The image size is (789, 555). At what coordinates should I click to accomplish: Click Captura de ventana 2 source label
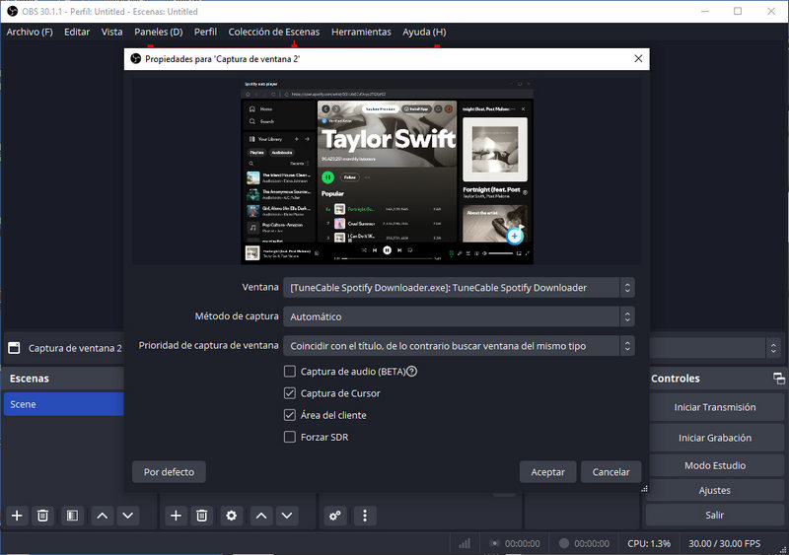click(x=75, y=348)
